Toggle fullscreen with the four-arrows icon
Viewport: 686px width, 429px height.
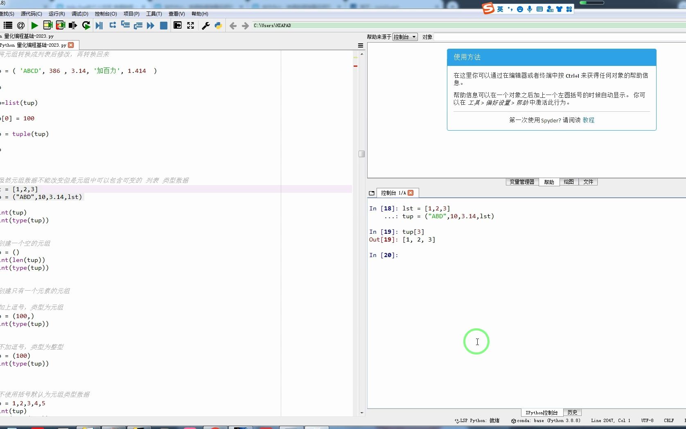pos(191,25)
